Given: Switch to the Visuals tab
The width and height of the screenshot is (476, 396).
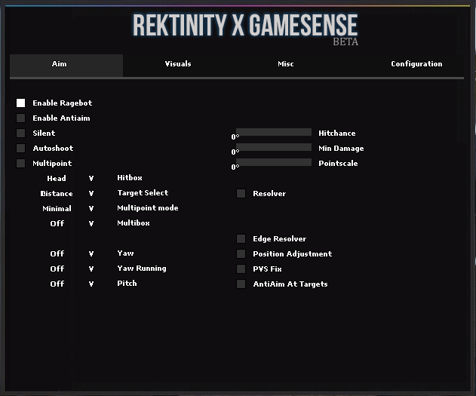Looking at the screenshot, I should tap(178, 64).
